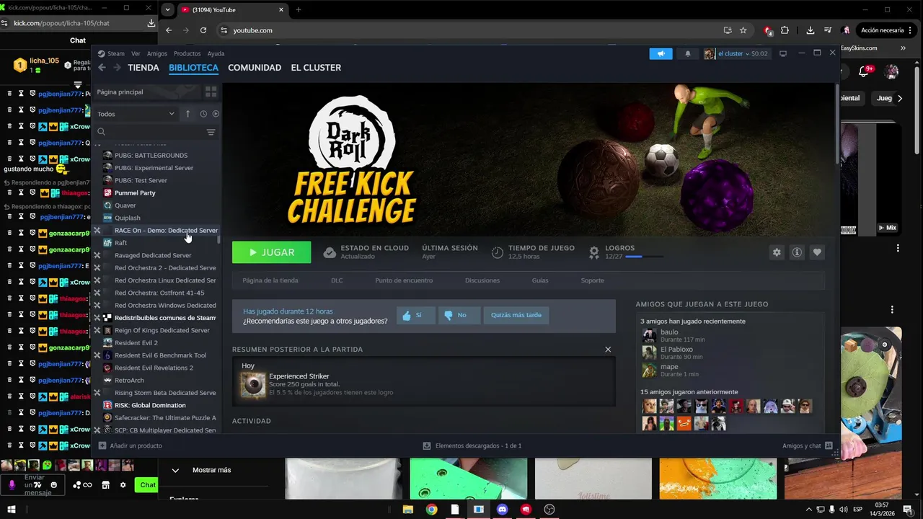Show more Chrome bookmarks chevron
This screenshot has width=923, height=519.
click(x=903, y=48)
